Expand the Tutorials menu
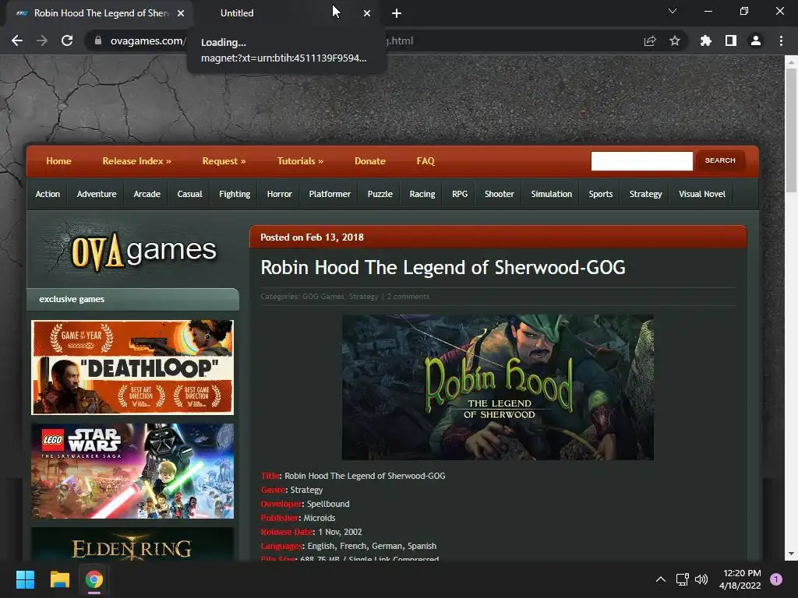Screen dimensions: 798x598 300,161
